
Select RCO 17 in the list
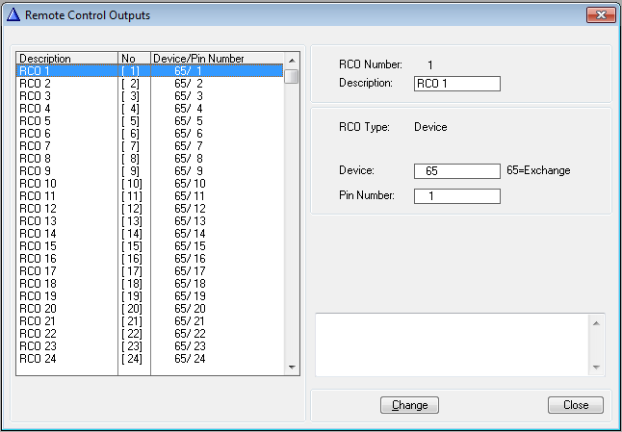pos(150,271)
